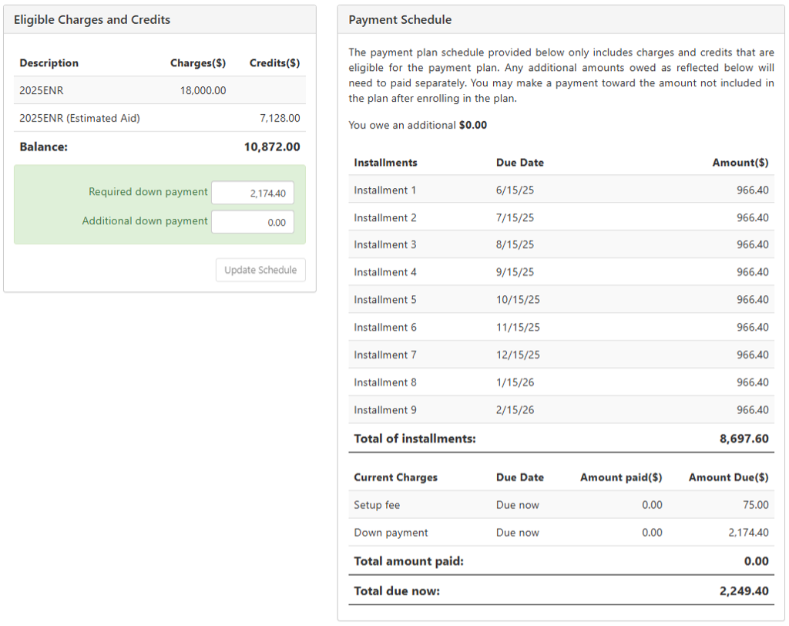Click the 2,249.40 total due now amount
Viewport: 789px width, 626px height.
[x=744, y=591]
